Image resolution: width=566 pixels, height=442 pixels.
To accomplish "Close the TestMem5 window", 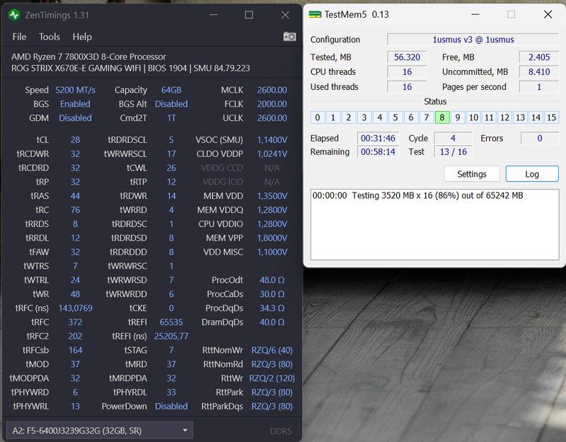I will [548, 14].
